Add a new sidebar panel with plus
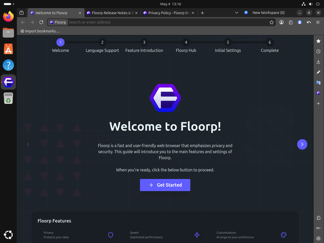 tap(318, 103)
